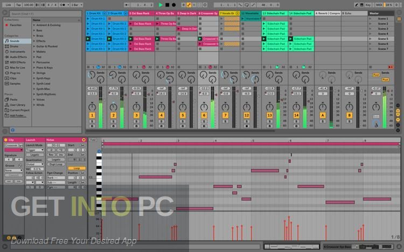404x252 pixels.
Task: Toggle the clip activator circle in Clip box
Action: point(6,140)
